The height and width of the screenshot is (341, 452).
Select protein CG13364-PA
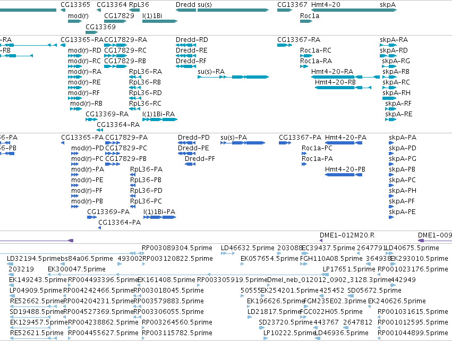(x=120, y=223)
